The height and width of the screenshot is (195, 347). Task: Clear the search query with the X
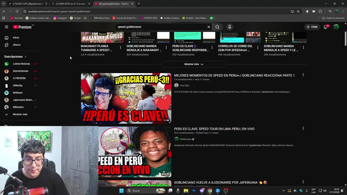point(209,27)
